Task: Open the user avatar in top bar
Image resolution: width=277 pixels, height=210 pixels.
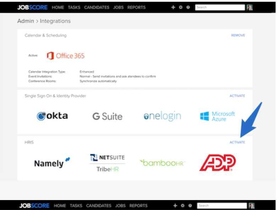Action: tap(250, 7)
